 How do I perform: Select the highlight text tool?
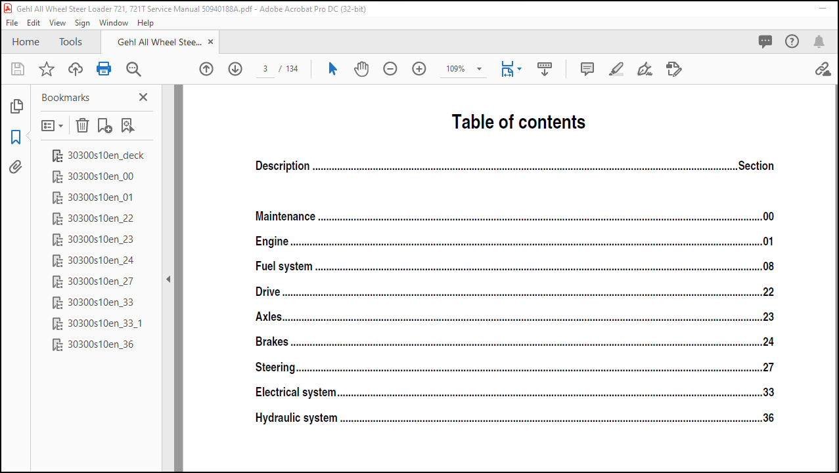click(616, 69)
